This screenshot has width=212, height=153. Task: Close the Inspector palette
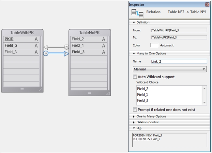207,5
